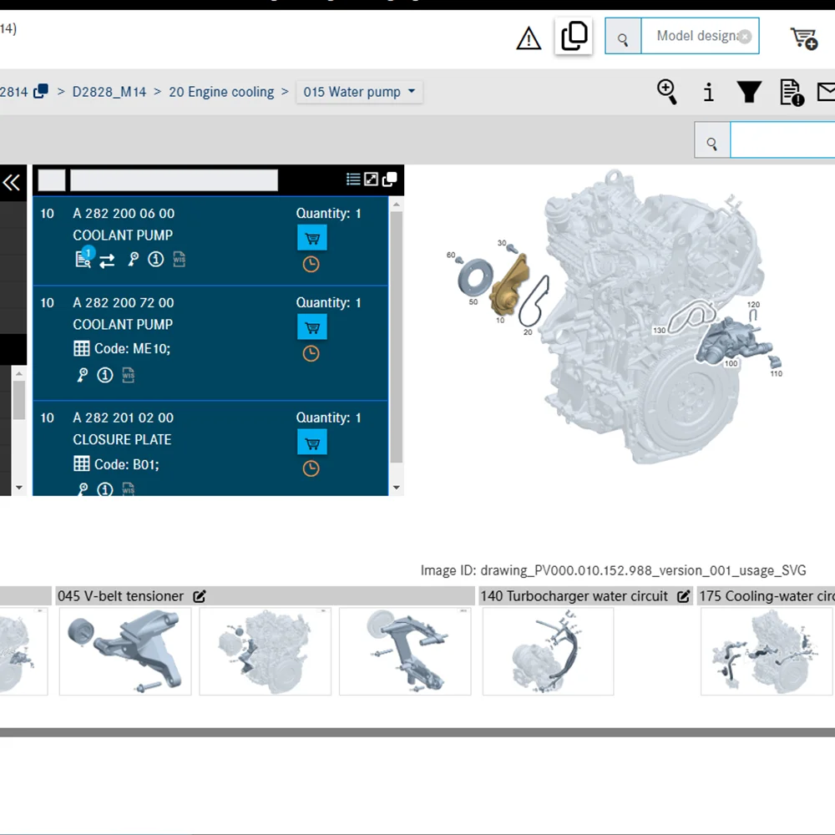Open info circle for A 282 200 72 00
This screenshot has width=835, height=835.
click(105, 375)
